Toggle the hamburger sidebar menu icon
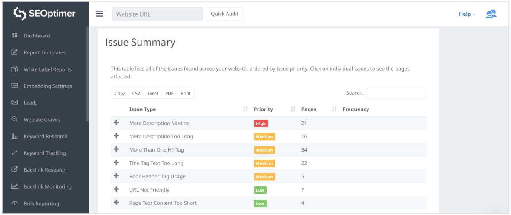 [x=100, y=14]
